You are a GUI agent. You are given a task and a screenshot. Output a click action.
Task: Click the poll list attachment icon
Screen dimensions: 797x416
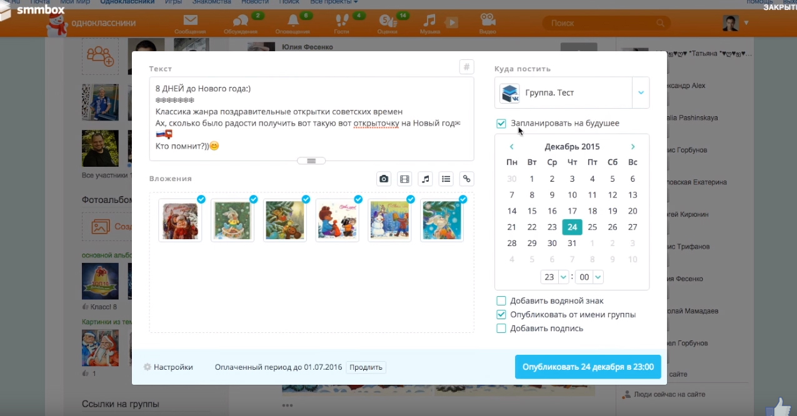click(x=446, y=179)
